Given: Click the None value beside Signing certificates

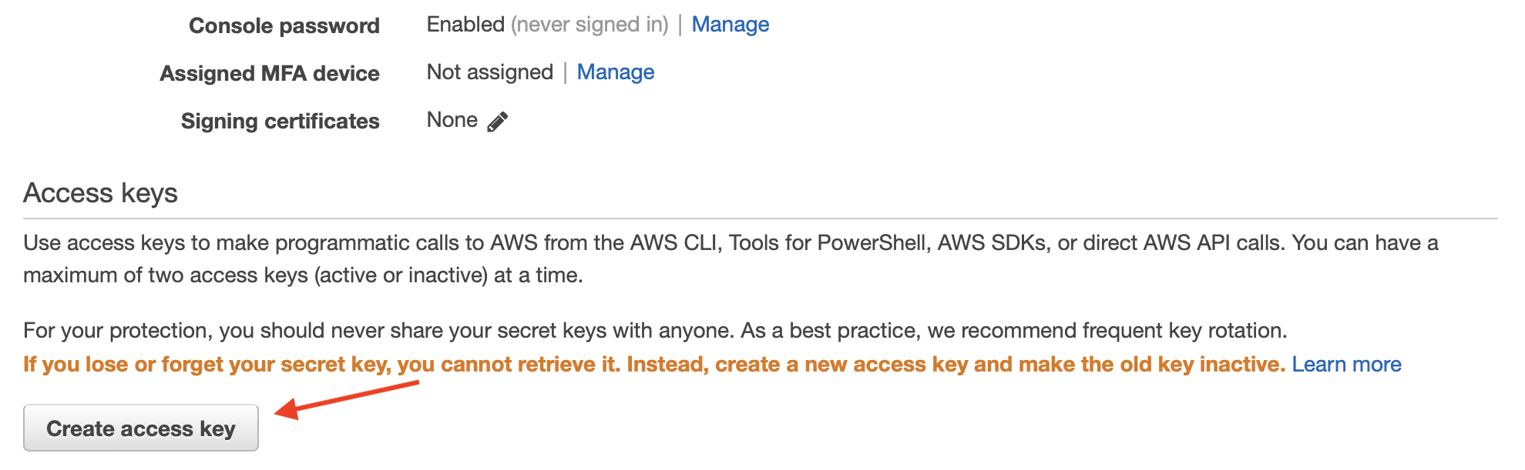Looking at the screenshot, I should [x=452, y=120].
